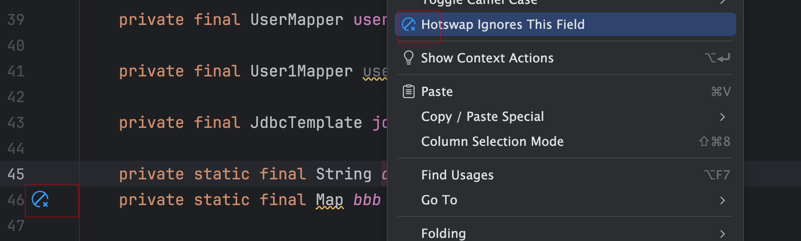Click the lightbulb icon for Show Context Actions
Image resolution: width=801 pixels, height=241 pixels.
point(408,58)
